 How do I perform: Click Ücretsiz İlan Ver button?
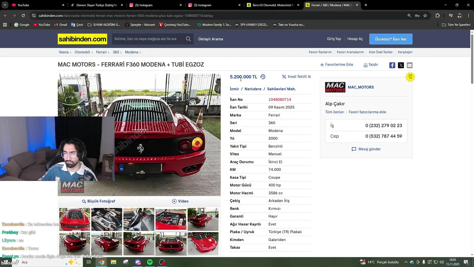[x=391, y=39]
